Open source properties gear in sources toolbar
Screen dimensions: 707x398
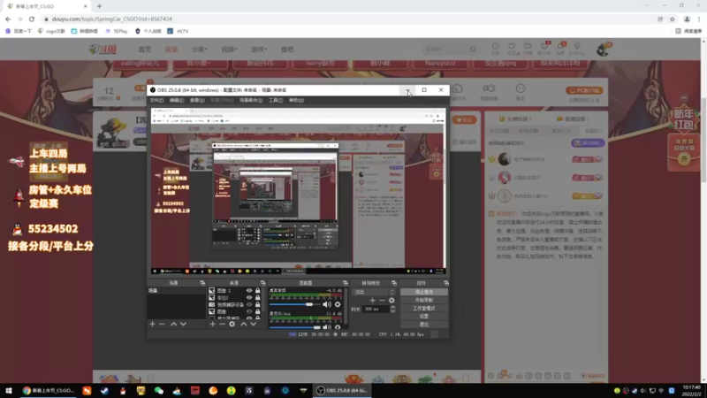(232, 324)
